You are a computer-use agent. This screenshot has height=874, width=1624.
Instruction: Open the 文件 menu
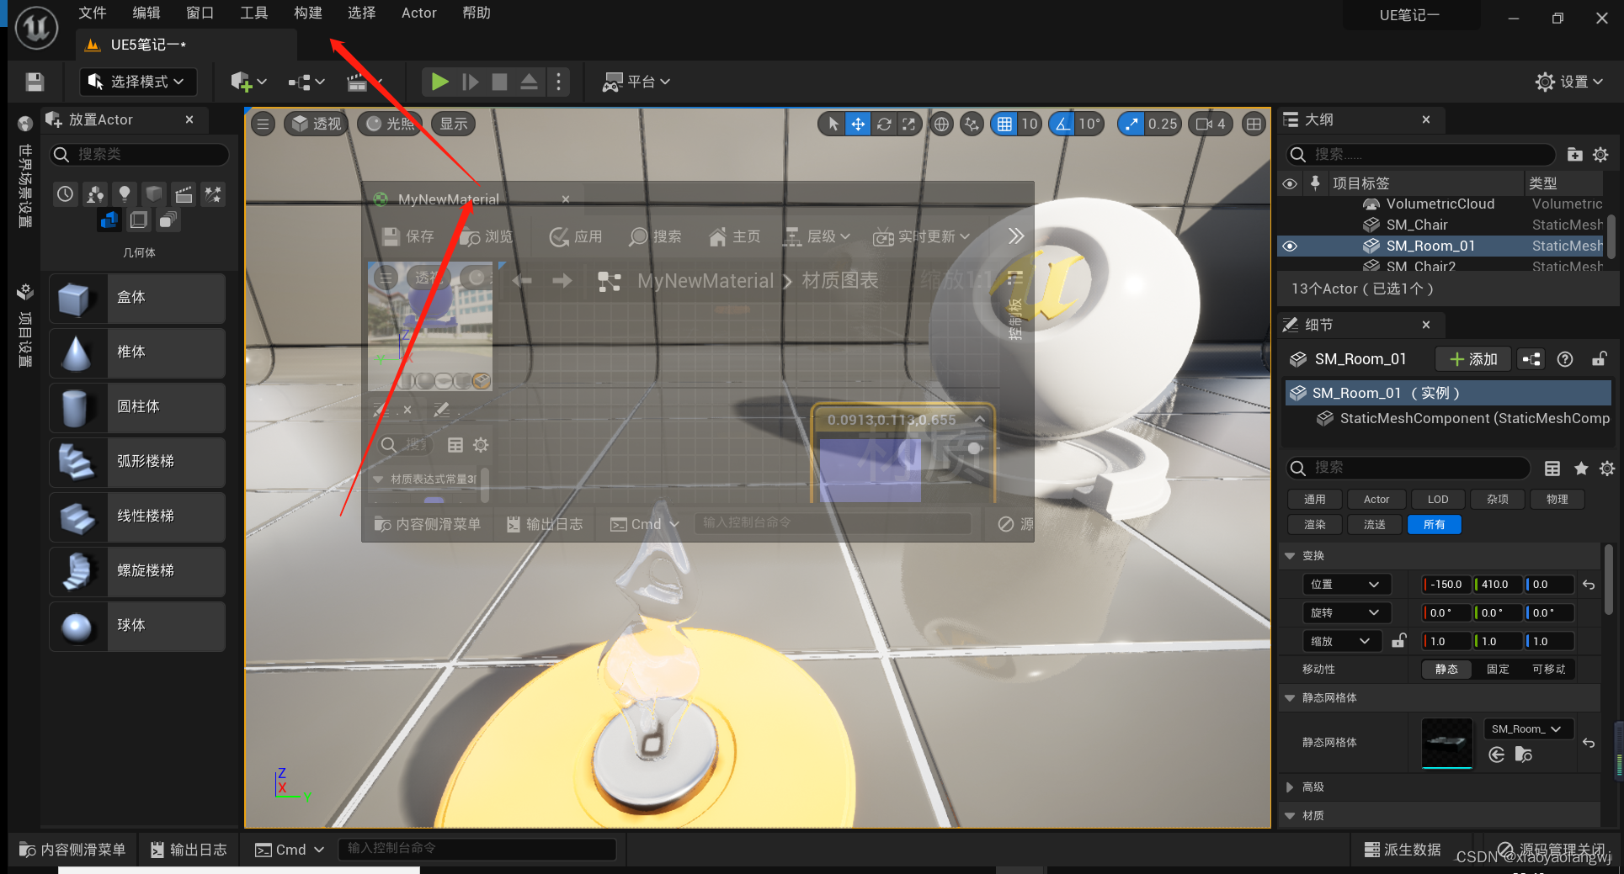93,13
